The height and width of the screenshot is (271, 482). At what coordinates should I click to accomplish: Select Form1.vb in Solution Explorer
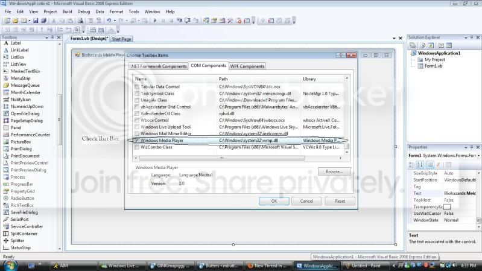[430, 66]
